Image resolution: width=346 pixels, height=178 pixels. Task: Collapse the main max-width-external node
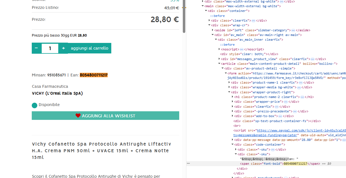point(203,6)
